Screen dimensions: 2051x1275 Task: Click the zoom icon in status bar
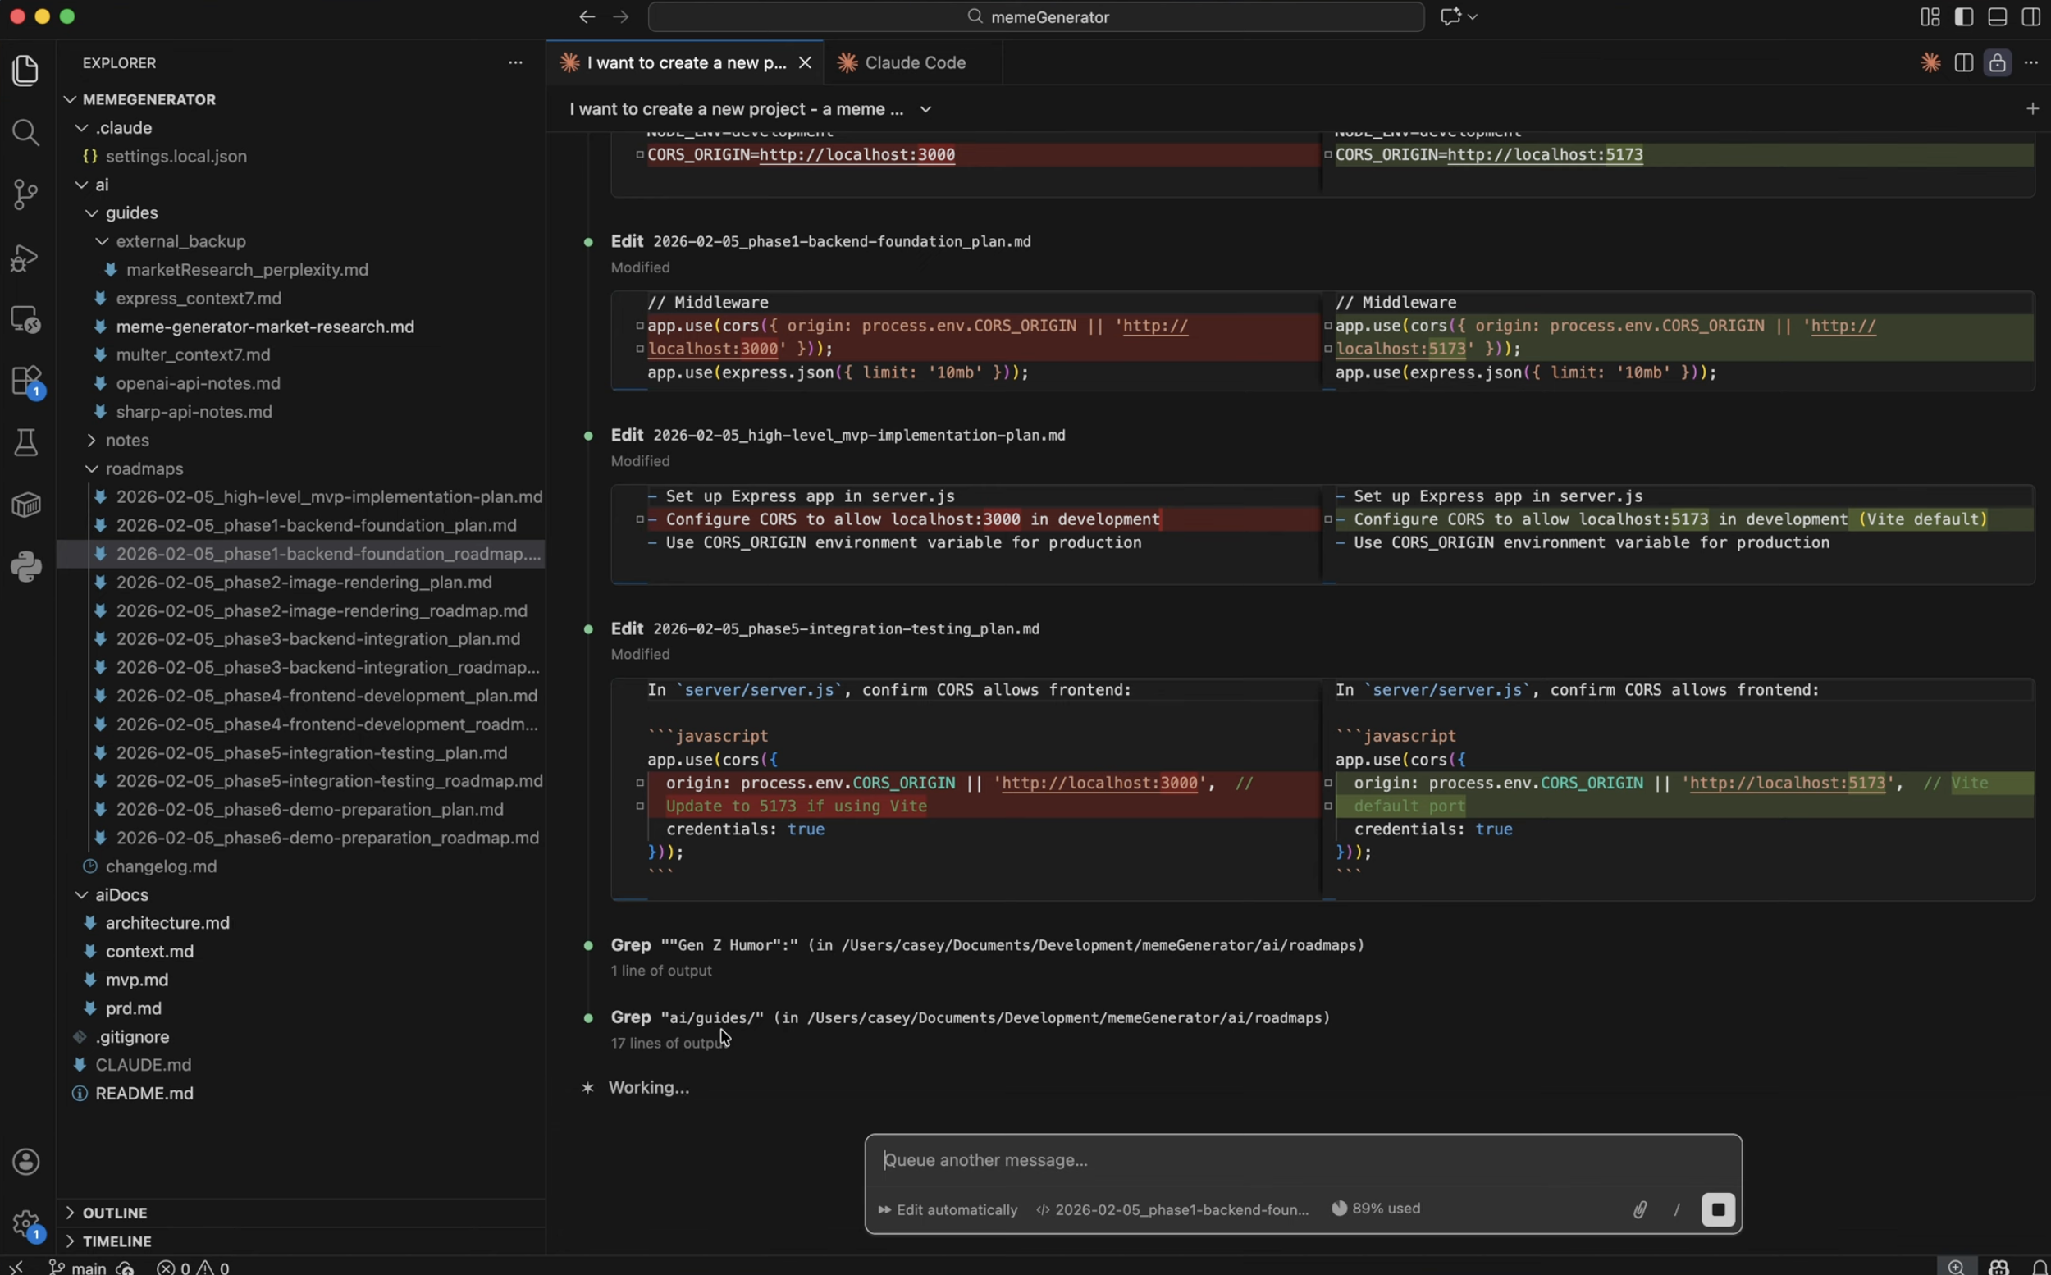click(x=1957, y=1268)
